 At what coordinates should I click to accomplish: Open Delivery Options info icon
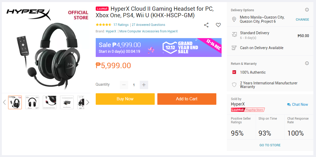point(307,10)
